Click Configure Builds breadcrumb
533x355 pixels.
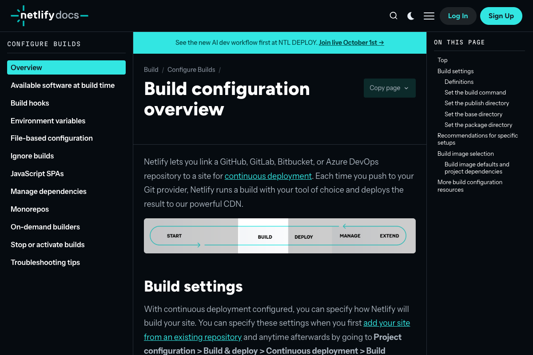(191, 70)
